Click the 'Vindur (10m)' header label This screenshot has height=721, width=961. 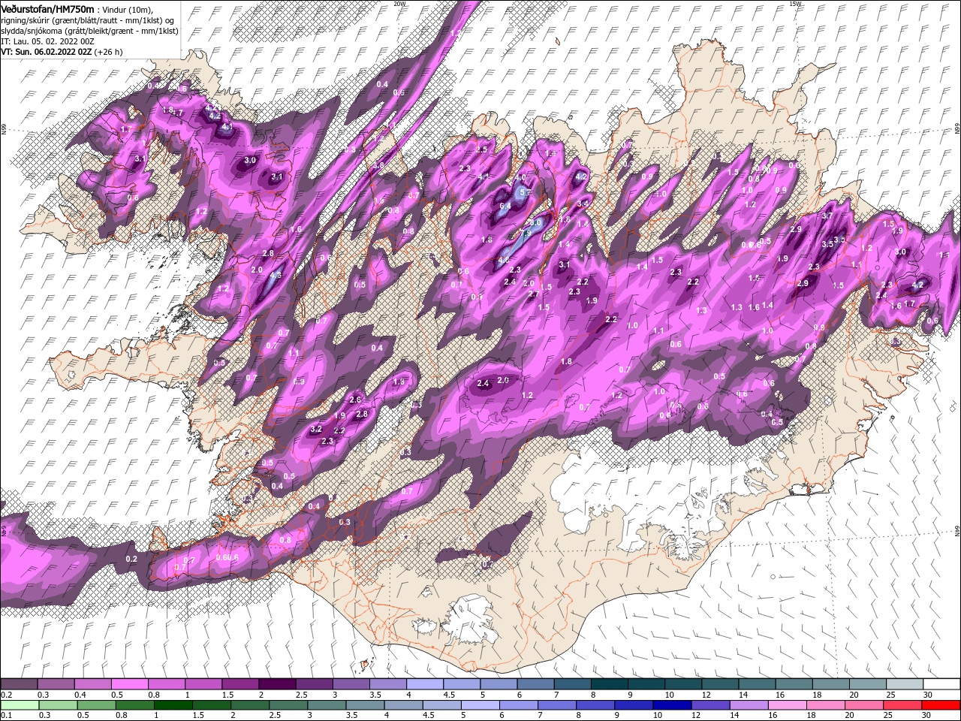tap(127, 9)
